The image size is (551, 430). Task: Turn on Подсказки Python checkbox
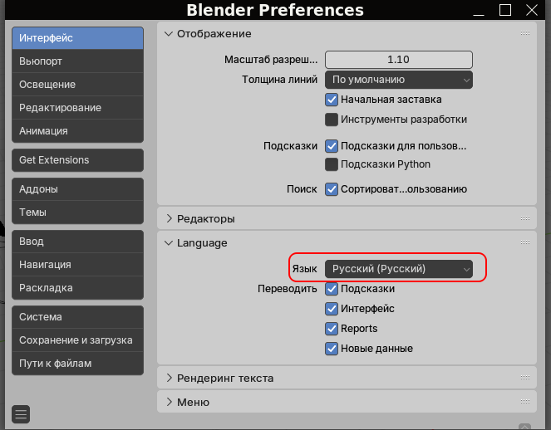[332, 164]
